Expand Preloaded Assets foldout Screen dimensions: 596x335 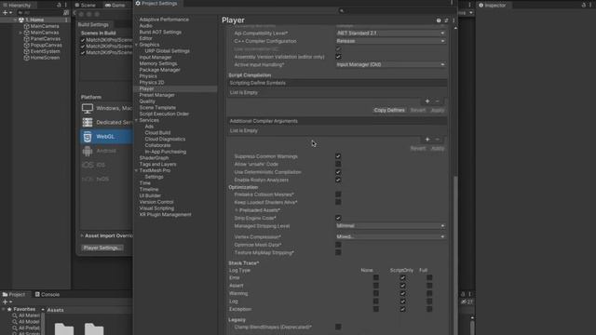tap(236, 210)
